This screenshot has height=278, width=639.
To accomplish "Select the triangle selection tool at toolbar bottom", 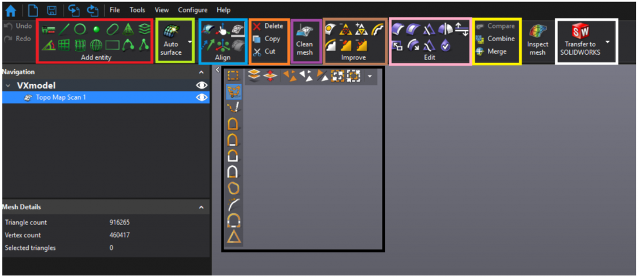I will coord(235,236).
